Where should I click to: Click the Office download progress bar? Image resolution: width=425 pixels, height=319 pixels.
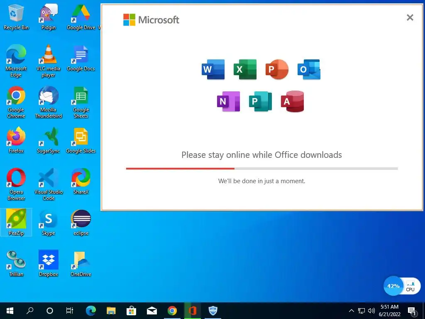point(262,169)
